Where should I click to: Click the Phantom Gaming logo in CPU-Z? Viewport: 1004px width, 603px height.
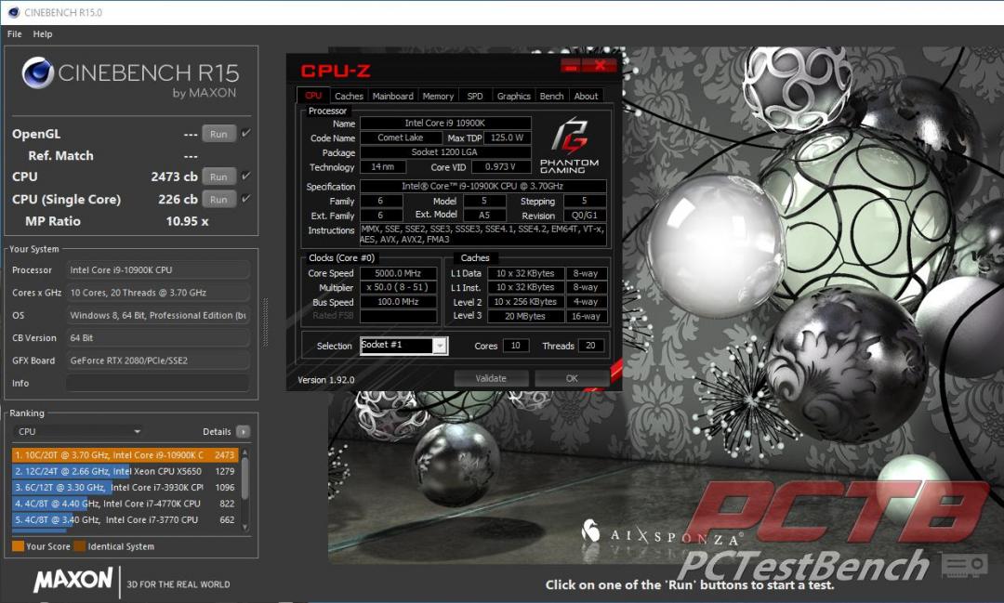[x=569, y=145]
